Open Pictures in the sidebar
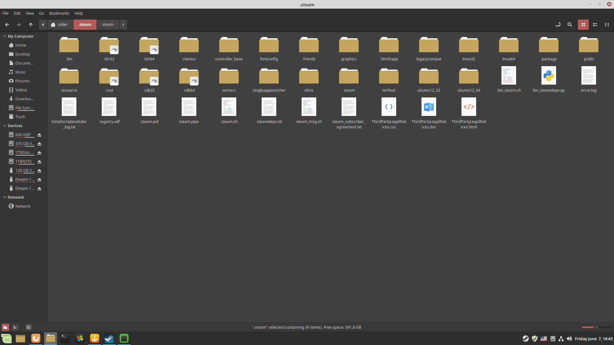614x345 pixels. (x=22, y=81)
